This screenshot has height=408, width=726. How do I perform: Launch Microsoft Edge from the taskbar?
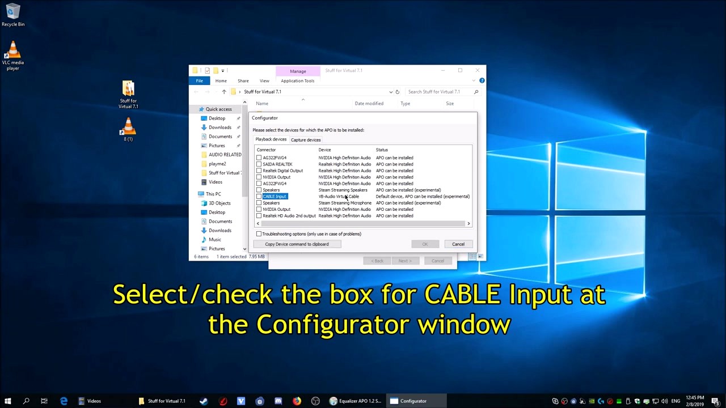click(64, 401)
